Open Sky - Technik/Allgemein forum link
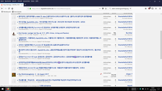The image size is (162, 91). pyautogui.click(x=39, y=76)
